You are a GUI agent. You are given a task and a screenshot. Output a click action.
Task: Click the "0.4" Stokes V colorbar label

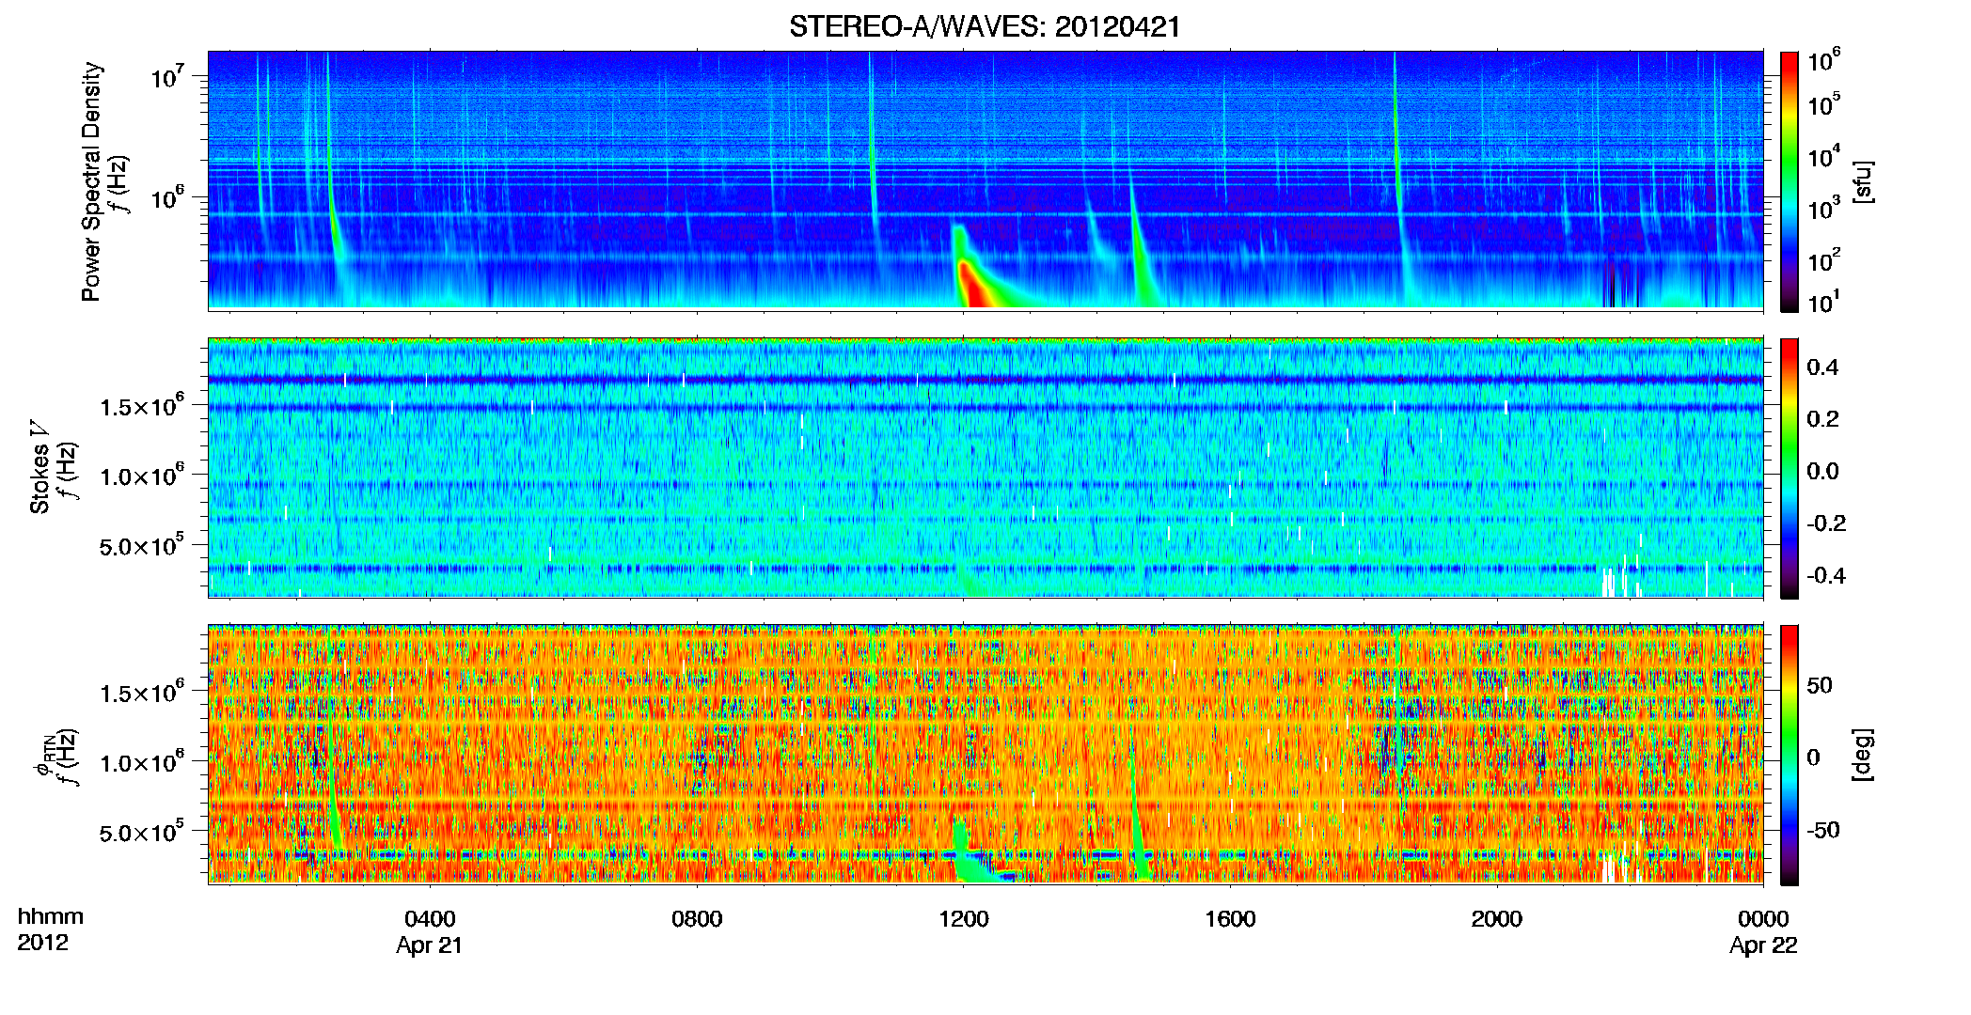(x=1822, y=367)
